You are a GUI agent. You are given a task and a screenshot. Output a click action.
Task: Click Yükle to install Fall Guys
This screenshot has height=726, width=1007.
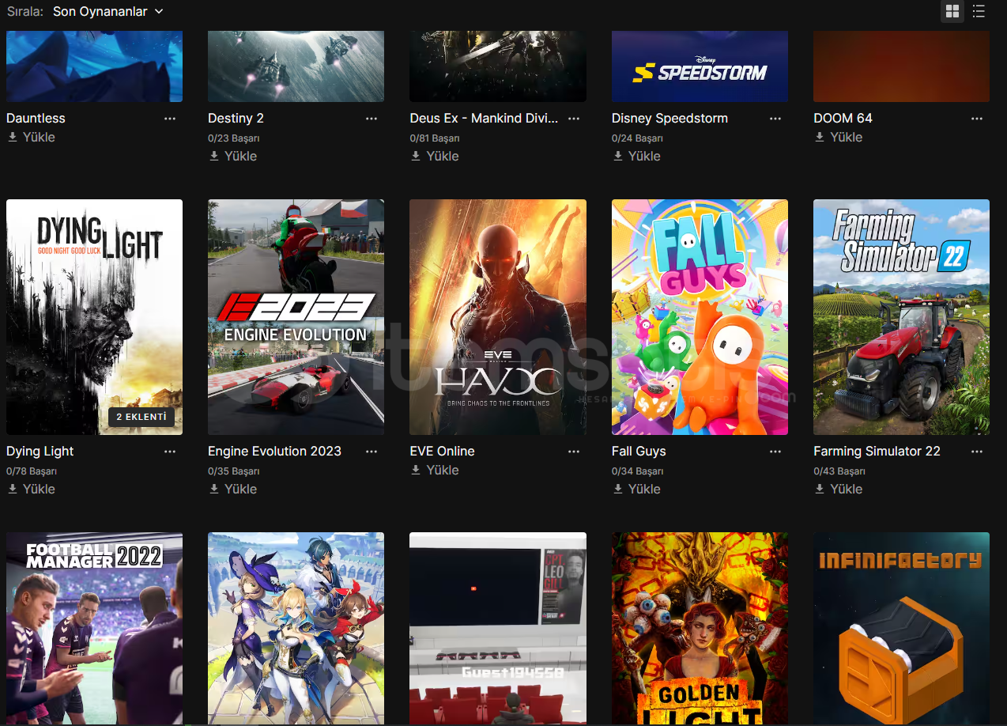(637, 489)
